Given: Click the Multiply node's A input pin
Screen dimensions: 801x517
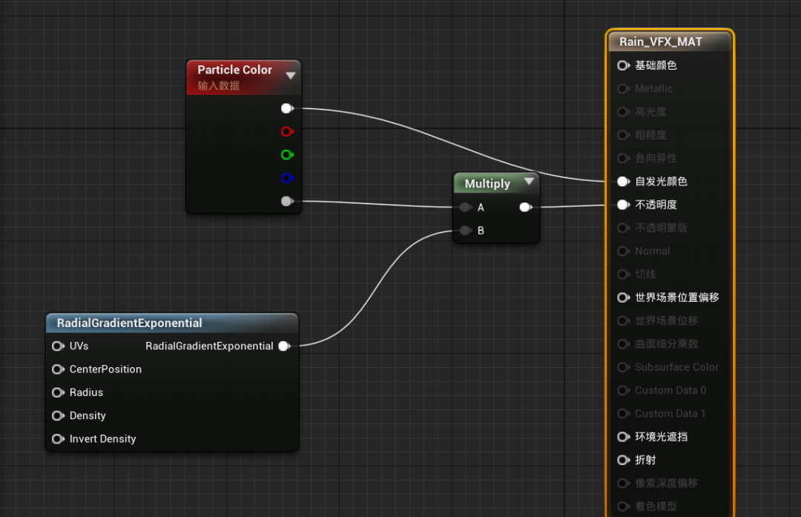Looking at the screenshot, I should 465,208.
